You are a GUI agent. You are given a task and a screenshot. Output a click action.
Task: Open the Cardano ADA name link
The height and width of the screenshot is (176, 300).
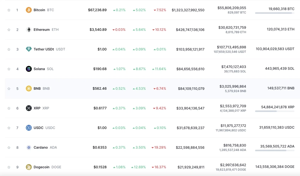click(x=41, y=147)
